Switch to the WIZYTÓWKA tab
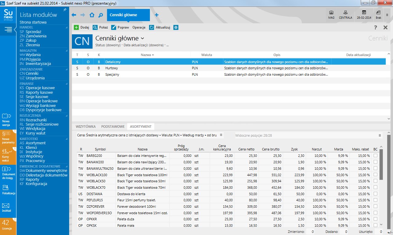 (x=86, y=127)
